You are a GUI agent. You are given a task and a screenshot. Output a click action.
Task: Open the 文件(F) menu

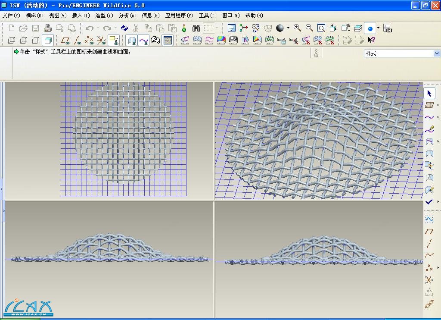(x=11, y=16)
